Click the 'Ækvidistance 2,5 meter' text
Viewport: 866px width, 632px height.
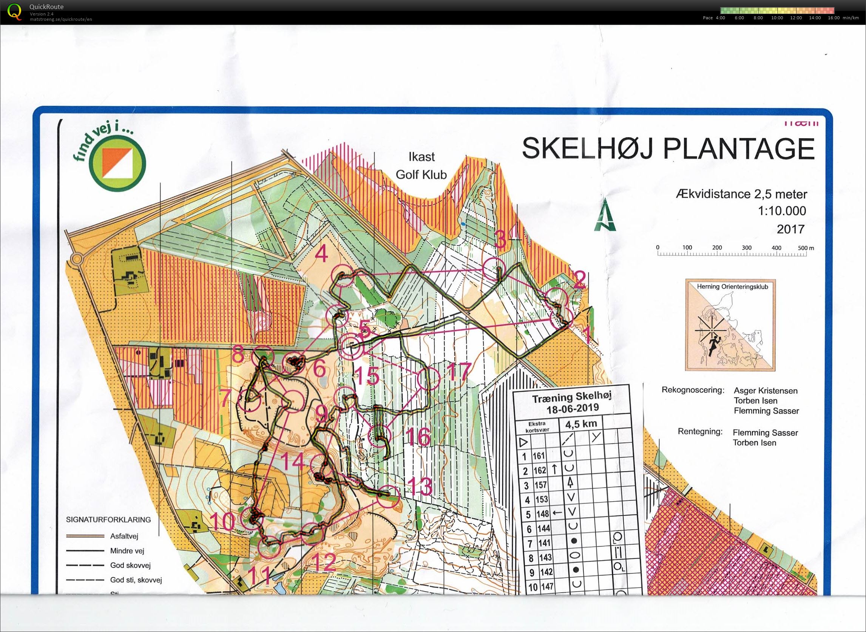coord(741,194)
